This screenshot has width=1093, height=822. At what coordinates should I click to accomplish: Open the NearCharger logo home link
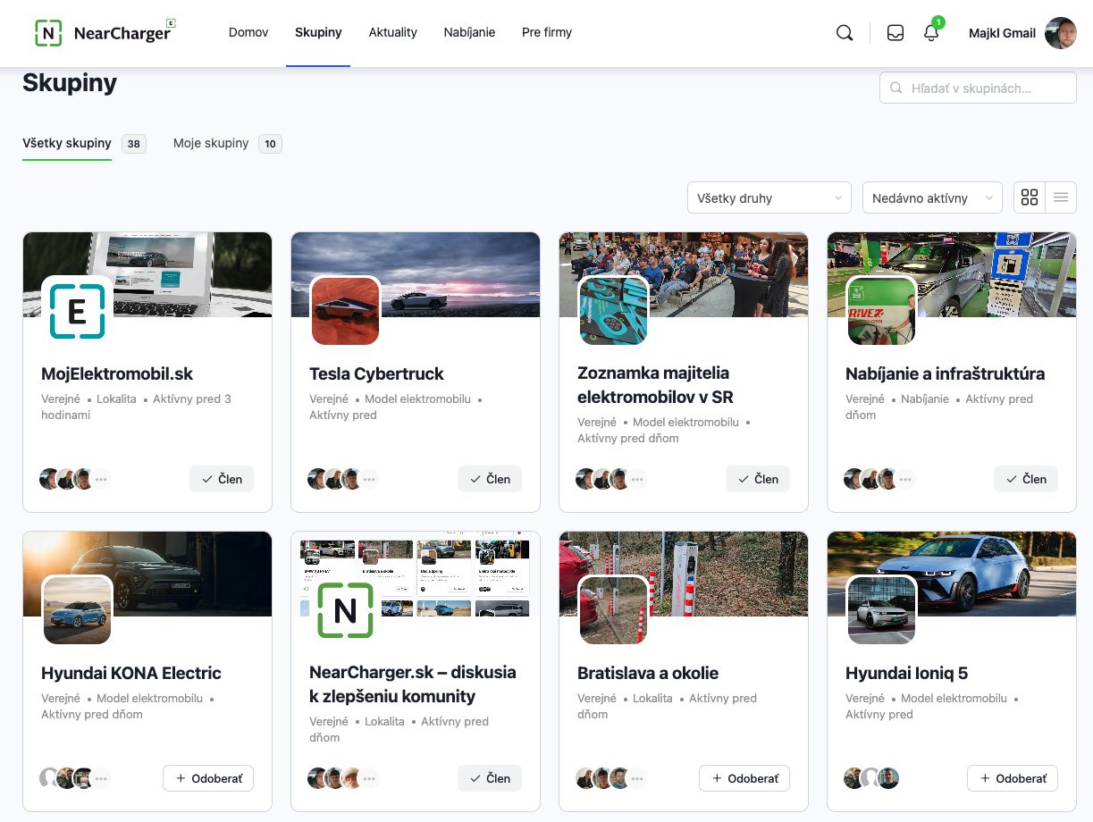point(105,33)
